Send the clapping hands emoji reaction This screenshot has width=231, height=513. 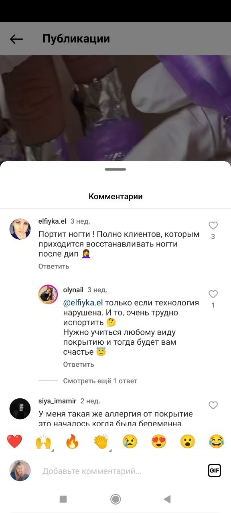[101, 442]
